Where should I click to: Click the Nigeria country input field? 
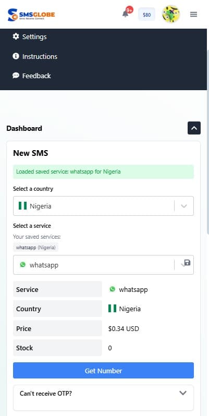click(103, 206)
